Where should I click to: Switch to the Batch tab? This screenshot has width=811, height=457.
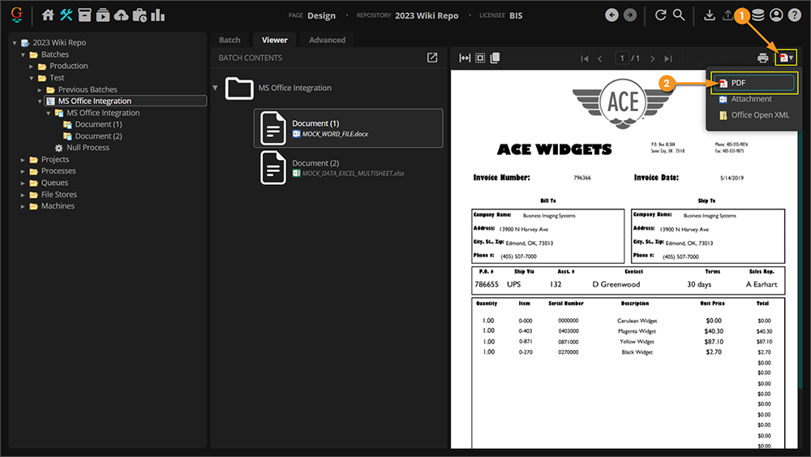[x=230, y=40]
